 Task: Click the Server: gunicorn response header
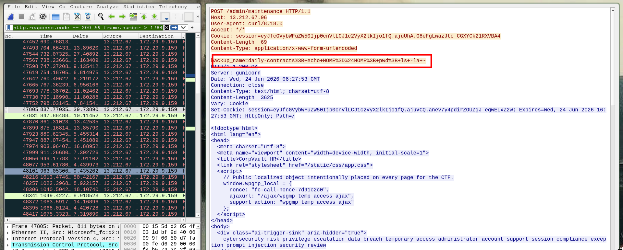coord(236,73)
